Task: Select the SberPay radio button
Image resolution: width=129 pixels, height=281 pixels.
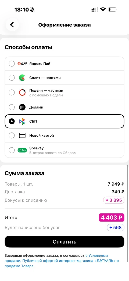Action: [x=12, y=150]
